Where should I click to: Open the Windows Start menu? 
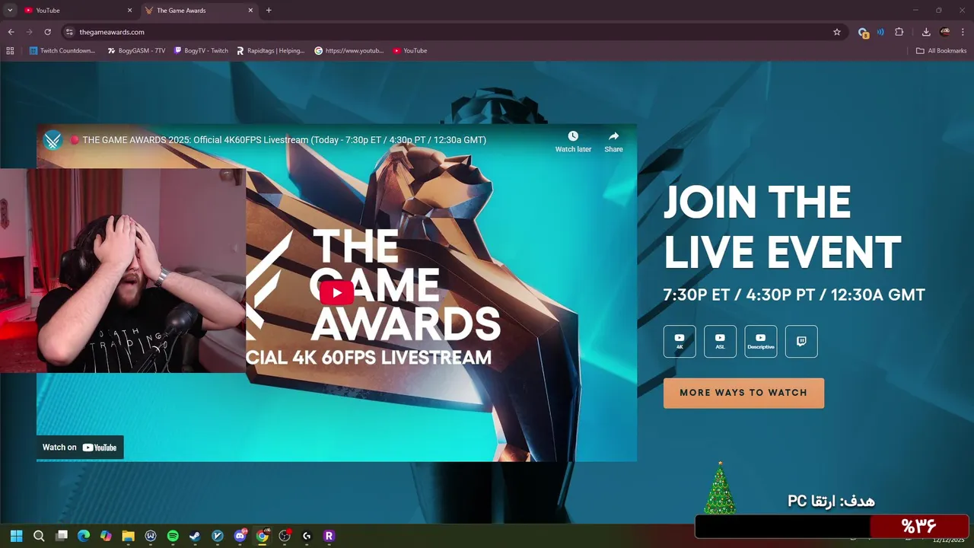click(16, 536)
